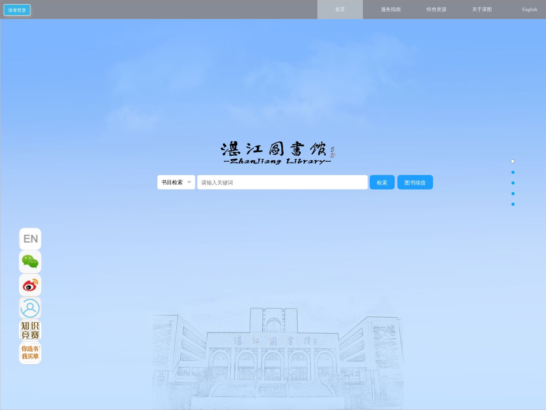Screen dimensions: 546x410
Task: Select the 首页 nav tab
Action: click(x=340, y=9)
